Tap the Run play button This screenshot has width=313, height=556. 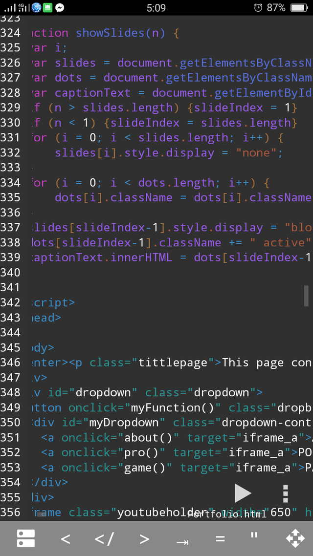(243, 493)
